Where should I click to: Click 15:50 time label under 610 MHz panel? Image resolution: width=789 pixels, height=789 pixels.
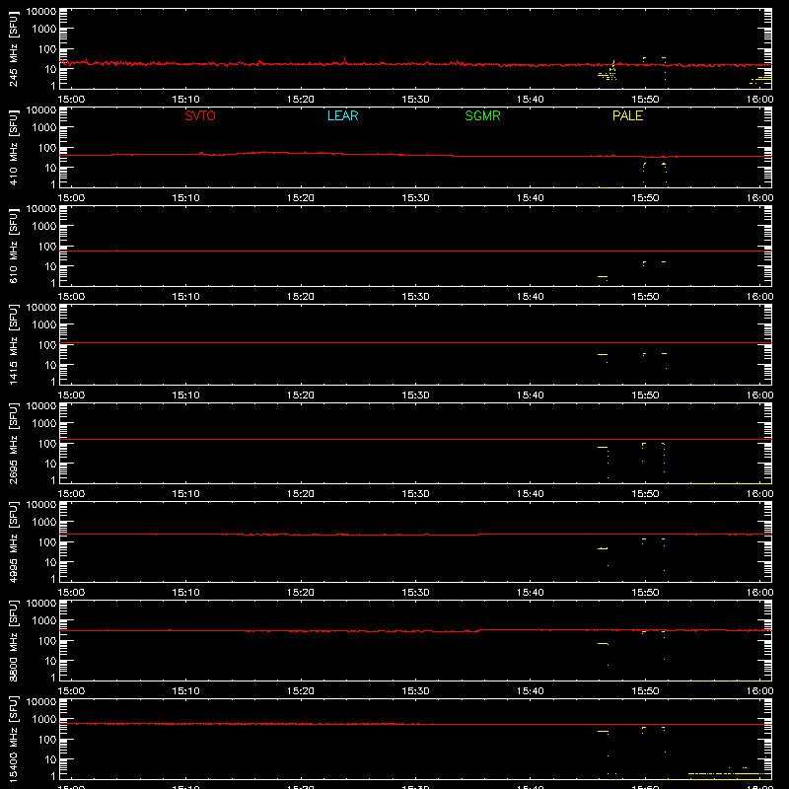645,297
